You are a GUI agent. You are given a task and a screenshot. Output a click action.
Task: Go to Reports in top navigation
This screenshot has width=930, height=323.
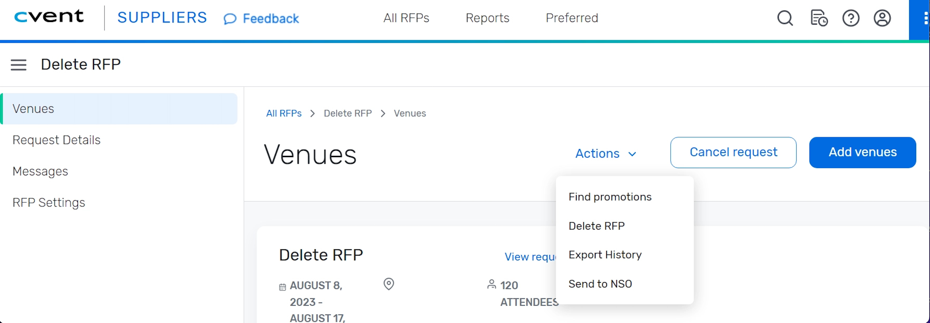487,18
